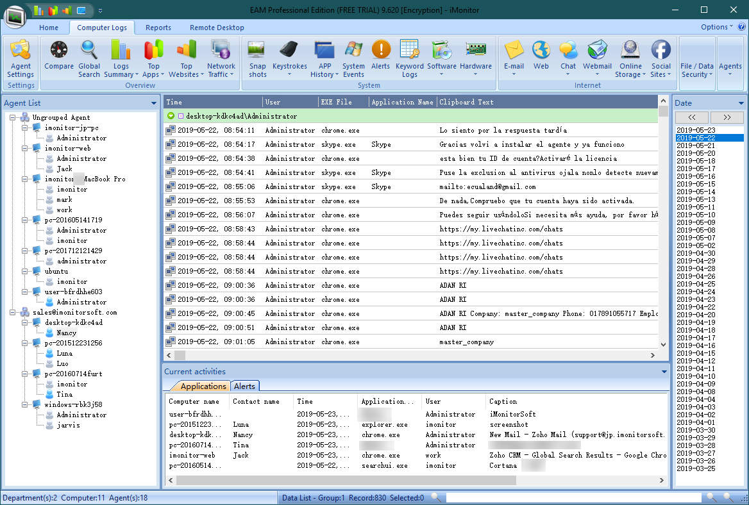The image size is (749, 505).
Task: Open the Hardware inventory
Action: [x=476, y=59]
